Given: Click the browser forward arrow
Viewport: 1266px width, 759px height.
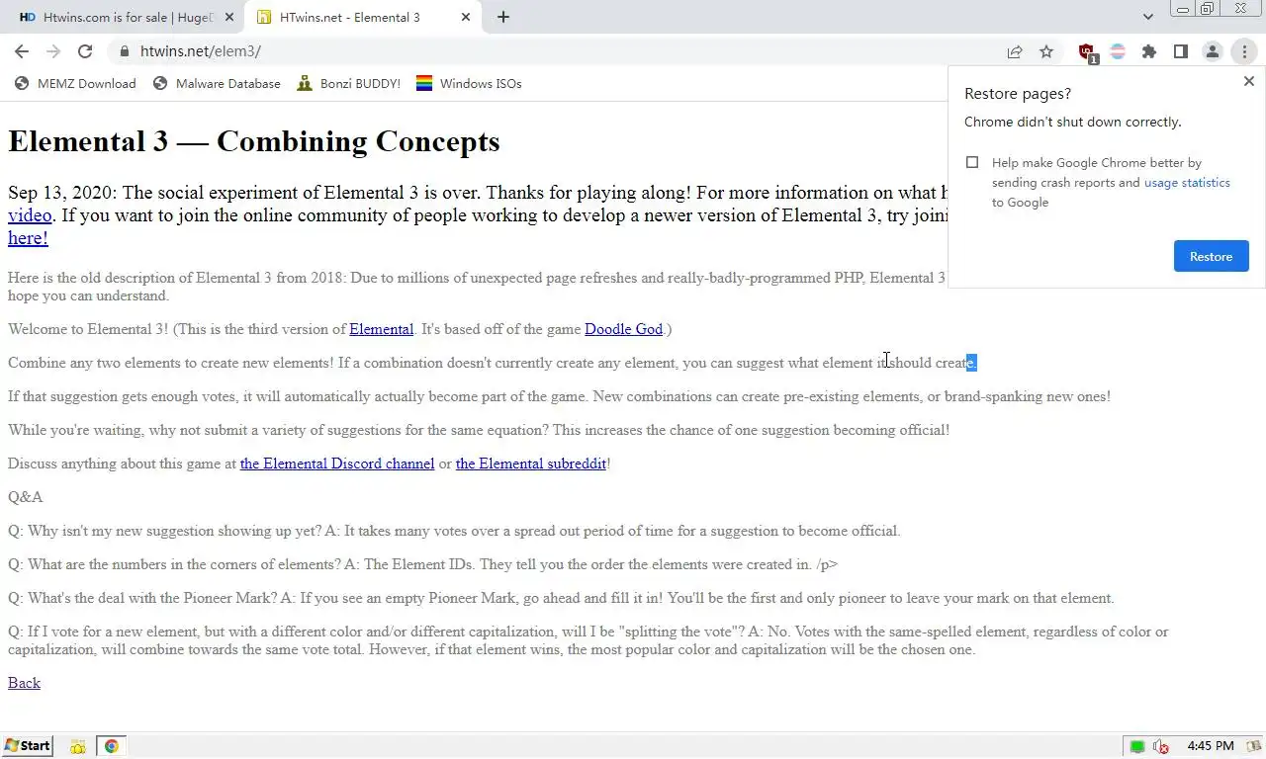Looking at the screenshot, I should 53,51.
